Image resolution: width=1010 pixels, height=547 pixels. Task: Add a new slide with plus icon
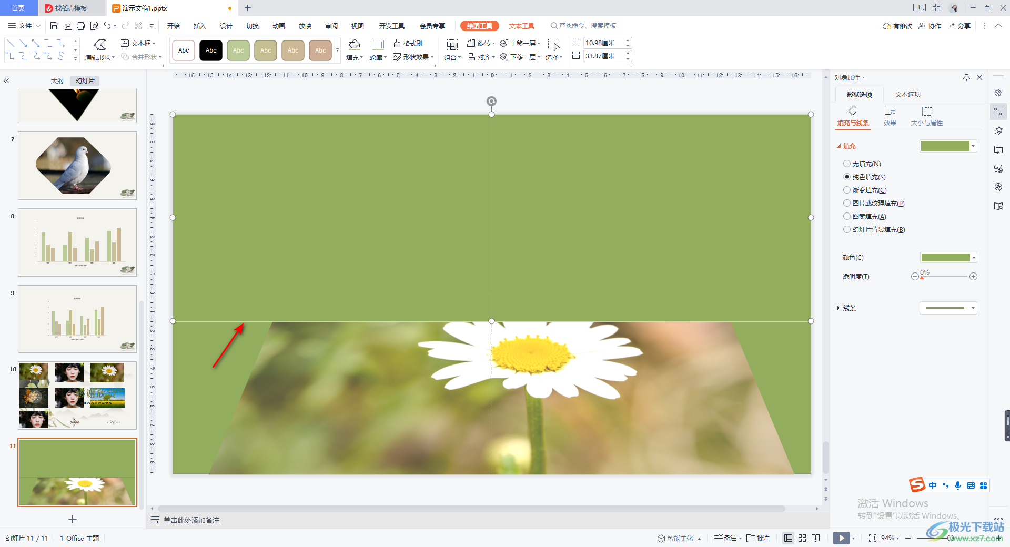tap(73, 519)
